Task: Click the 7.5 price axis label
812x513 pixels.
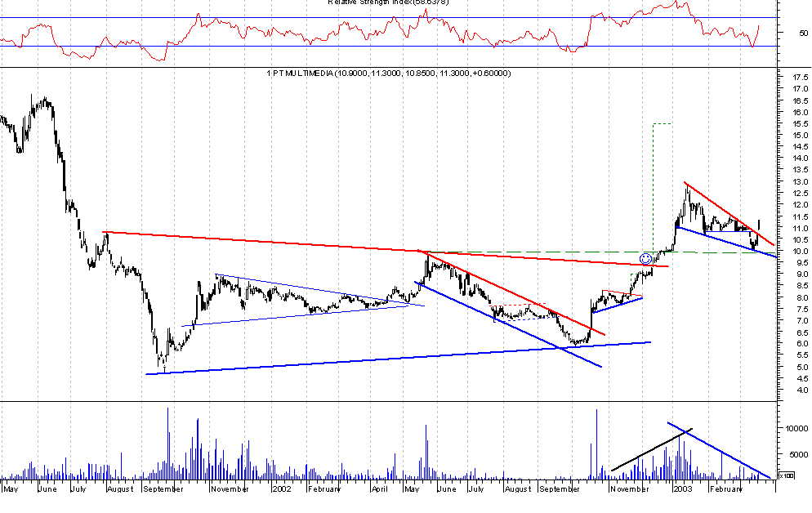Action: pyautogui.click(x=803, y=309)
